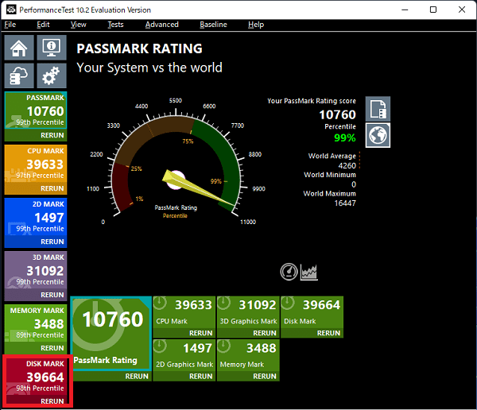Click the large 10760 PassMark Rating tile
The height and width of the screenshot is (410, 477).
(111, 333)
